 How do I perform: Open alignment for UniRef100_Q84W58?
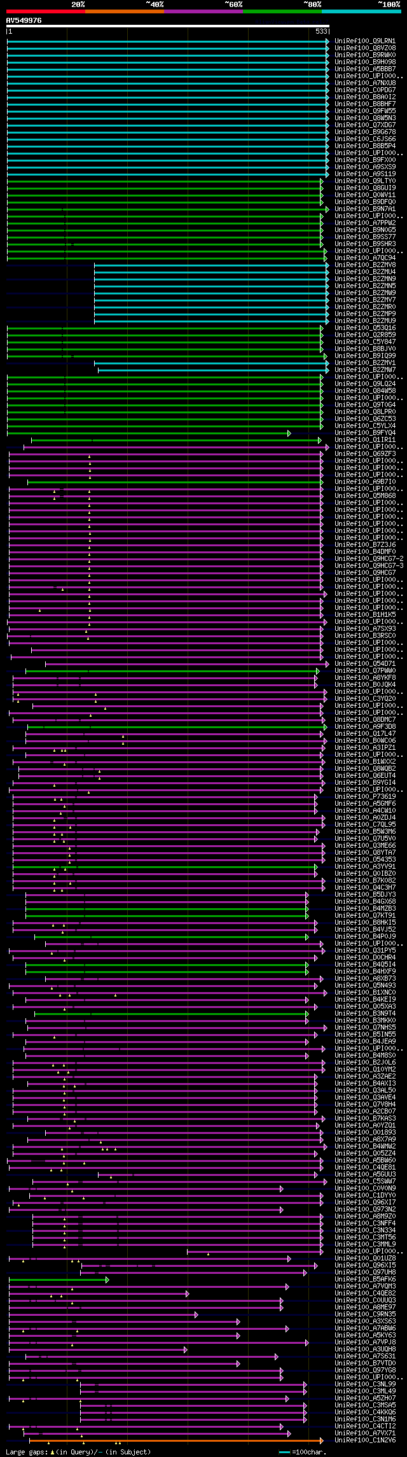point(365,391)
